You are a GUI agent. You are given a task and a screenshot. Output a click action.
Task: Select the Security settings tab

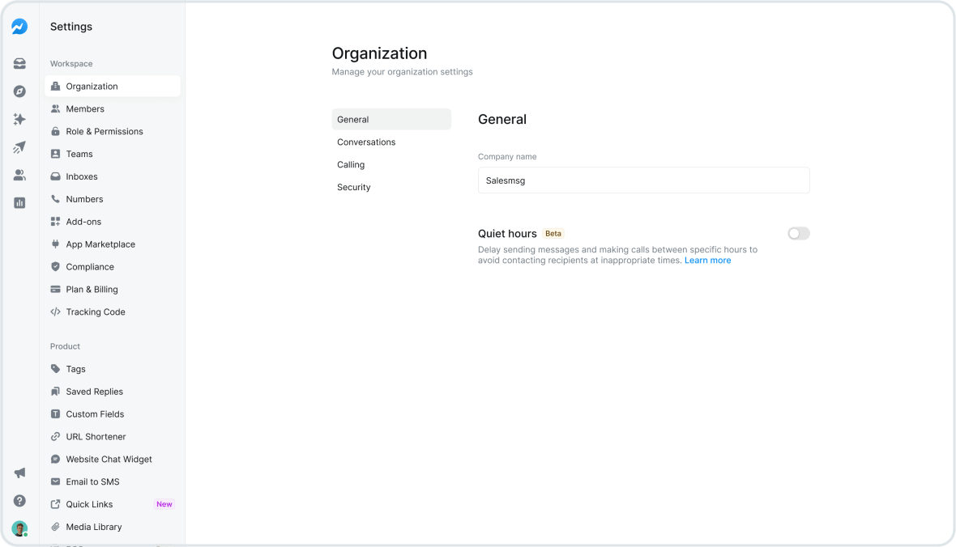[353, 187]
